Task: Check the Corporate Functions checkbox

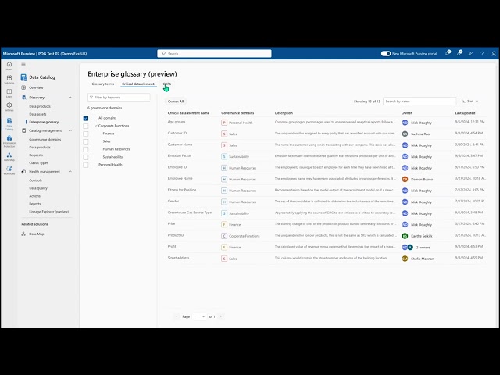Action: click(86, 126)
